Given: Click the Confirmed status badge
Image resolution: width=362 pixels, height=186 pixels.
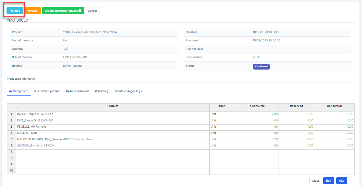Looking at the screenshot, I should coord(261,67).
